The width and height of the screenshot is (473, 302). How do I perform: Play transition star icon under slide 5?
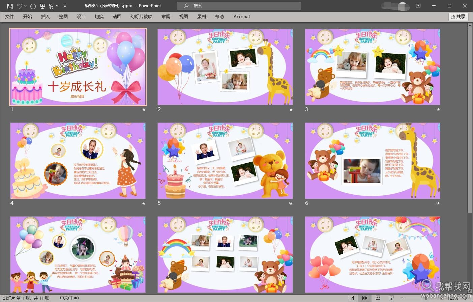(291, 203)
